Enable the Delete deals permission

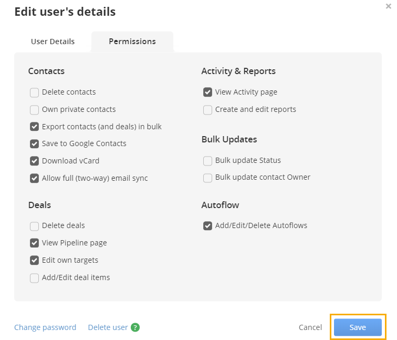point(34,226)
